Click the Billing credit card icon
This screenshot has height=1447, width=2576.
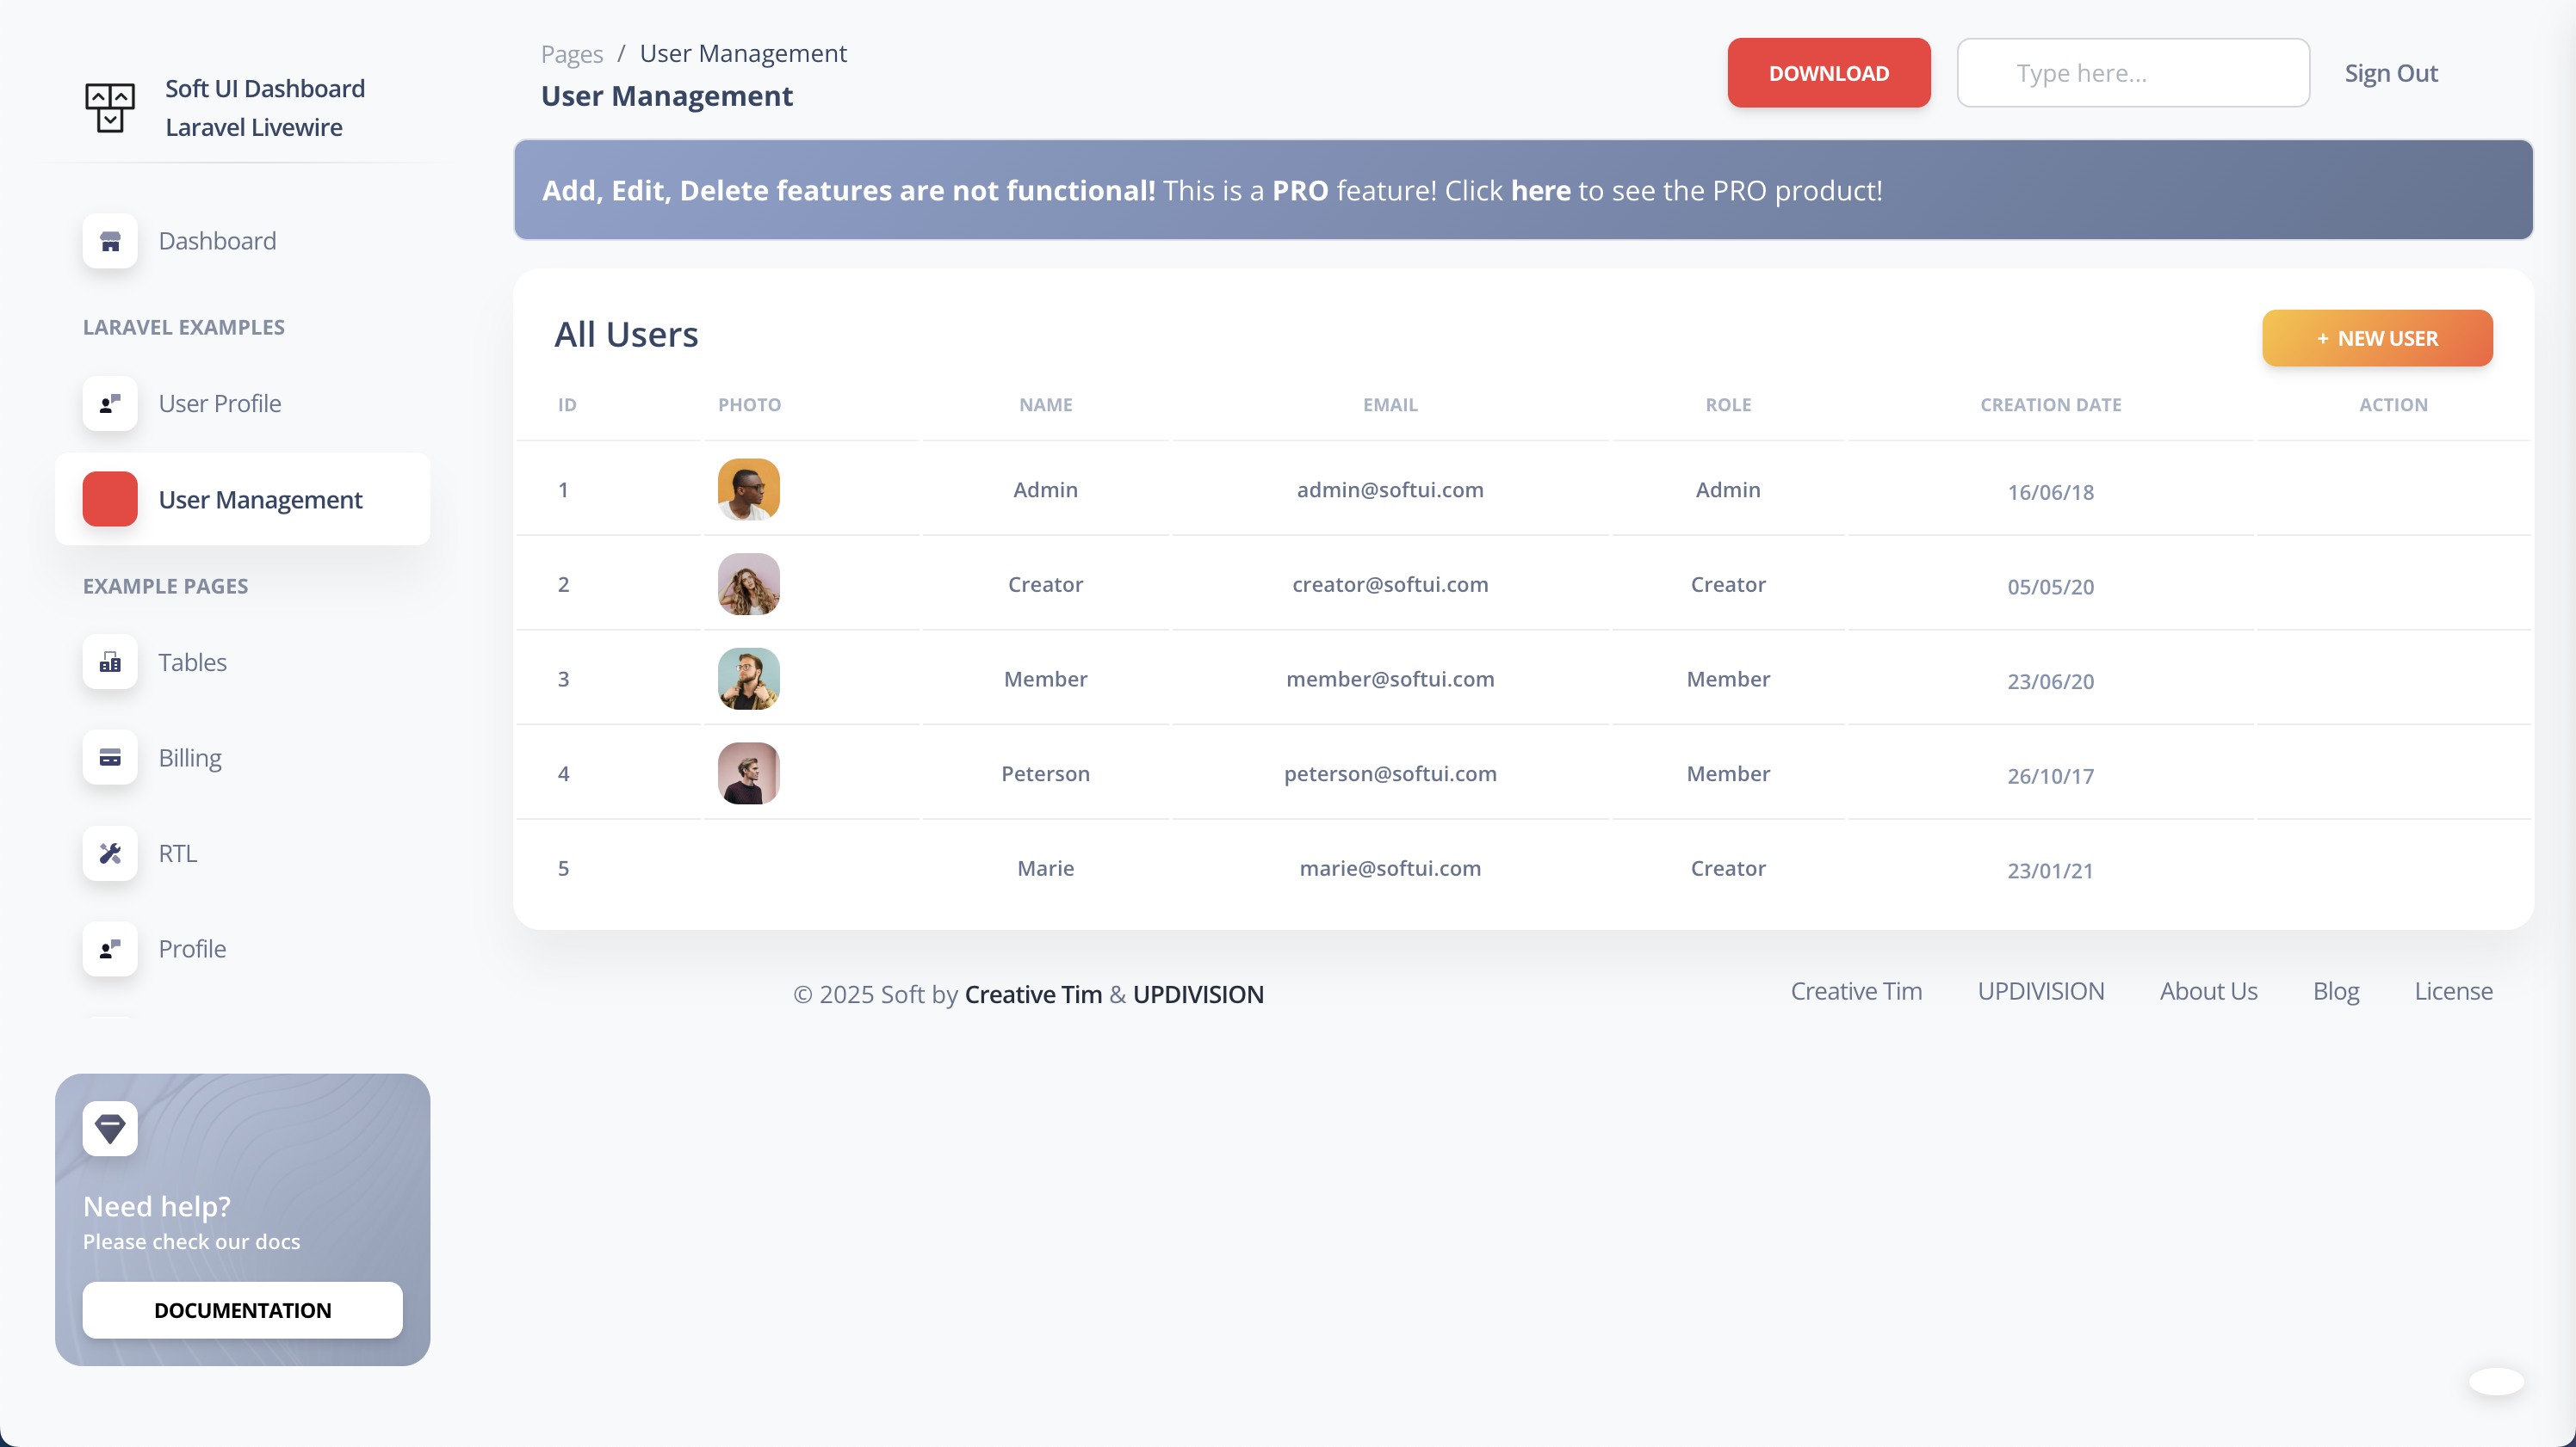pyautogui.click(x=110, y=757)
